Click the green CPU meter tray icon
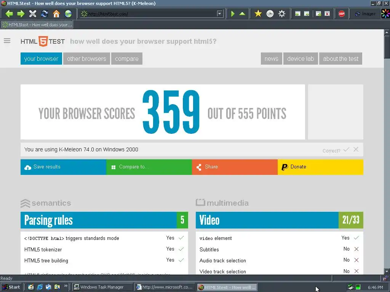The width and height of the screenshot is (390, 292). click(x=358, y=287)
